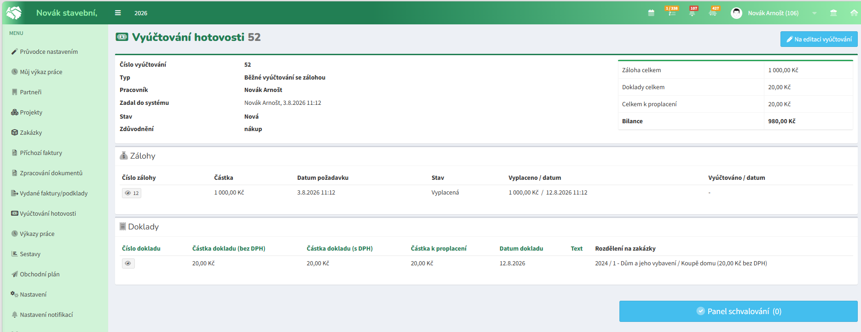Viewport: 861px width, 332px height.
Task: Click the handshake logo icon
Action: pyautogui.click(x=14, y=13)
